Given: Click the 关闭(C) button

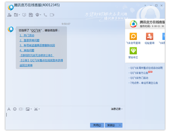Looking at the screenshot, I should (97, 125).
